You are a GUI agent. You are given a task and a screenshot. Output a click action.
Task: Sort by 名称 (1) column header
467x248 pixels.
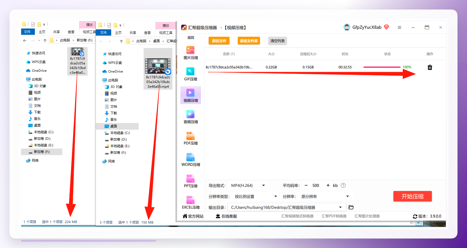229,54
